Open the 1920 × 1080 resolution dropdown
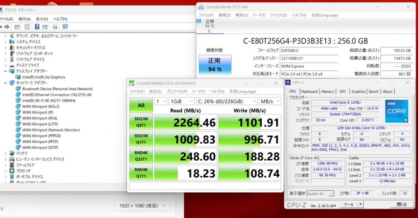This screenshot has width=418, height=218. pyautogui.click(x=143, y=206)
